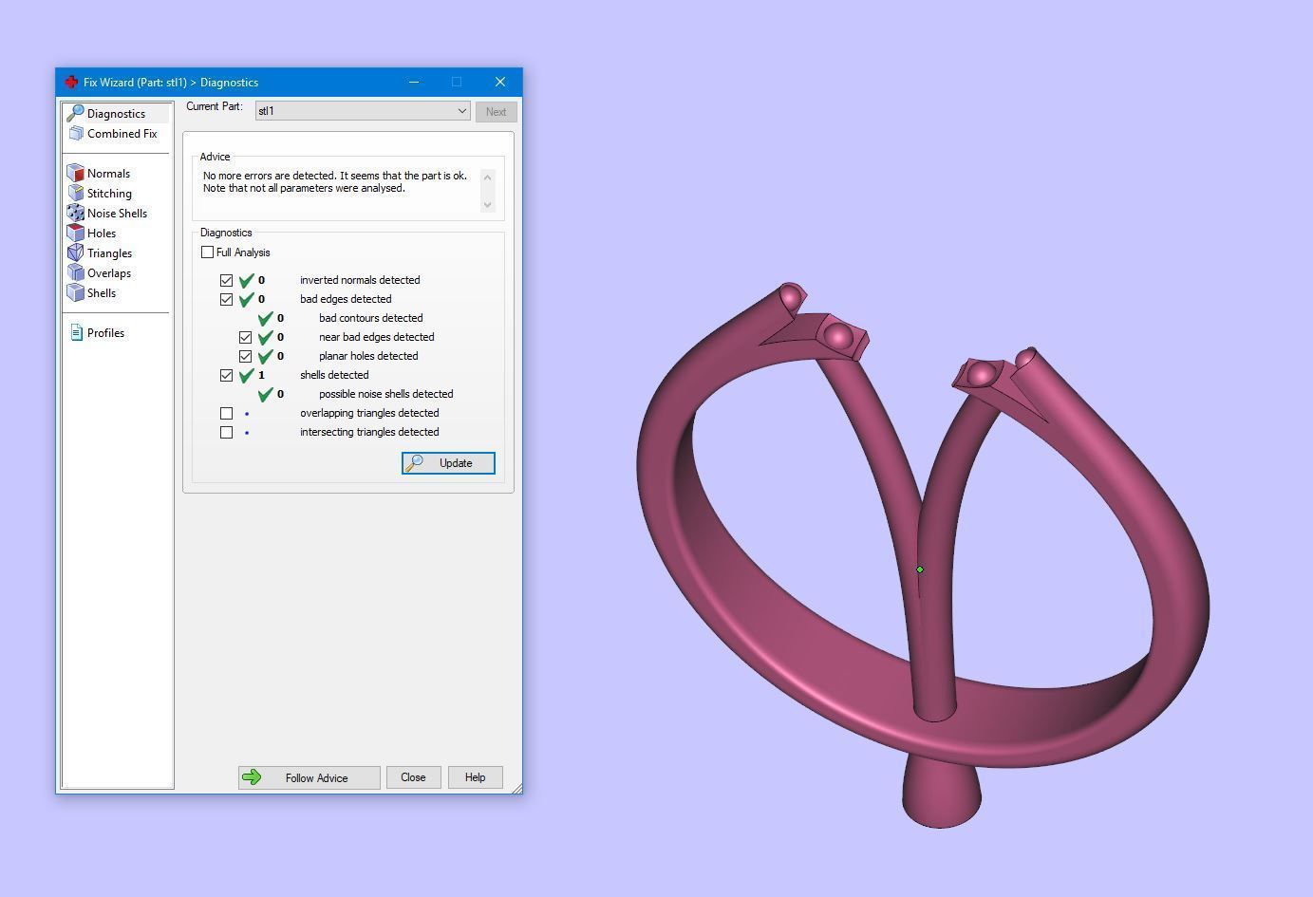Click the Help button
The width and height of the screenshot is (1313, 897).
click(475, 777)
